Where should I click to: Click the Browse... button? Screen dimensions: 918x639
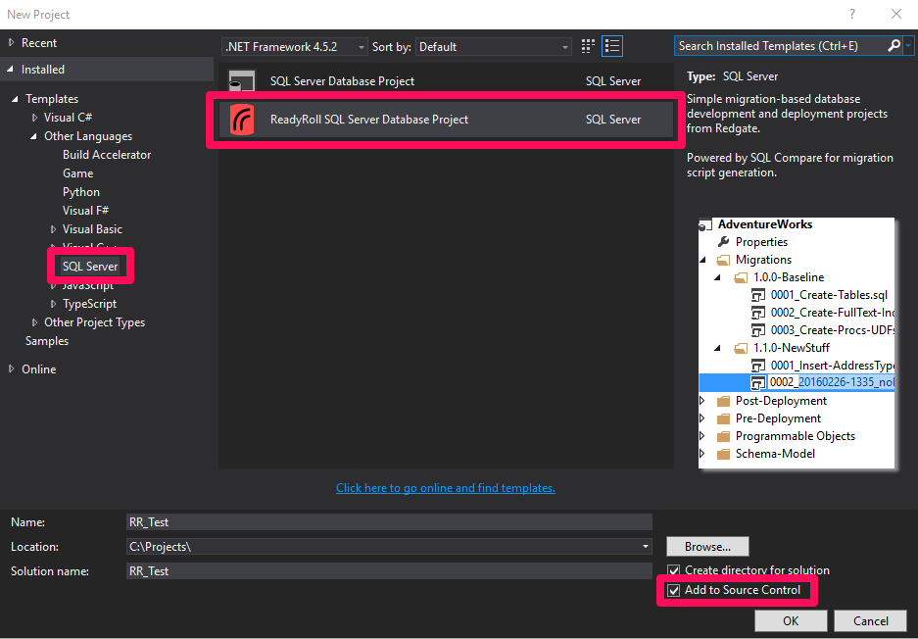[707, 547]
